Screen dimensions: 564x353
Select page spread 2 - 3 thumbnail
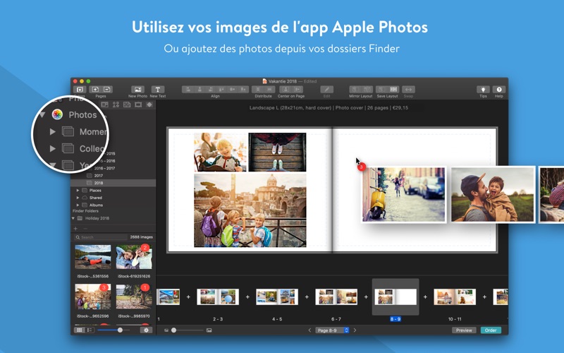218,297
